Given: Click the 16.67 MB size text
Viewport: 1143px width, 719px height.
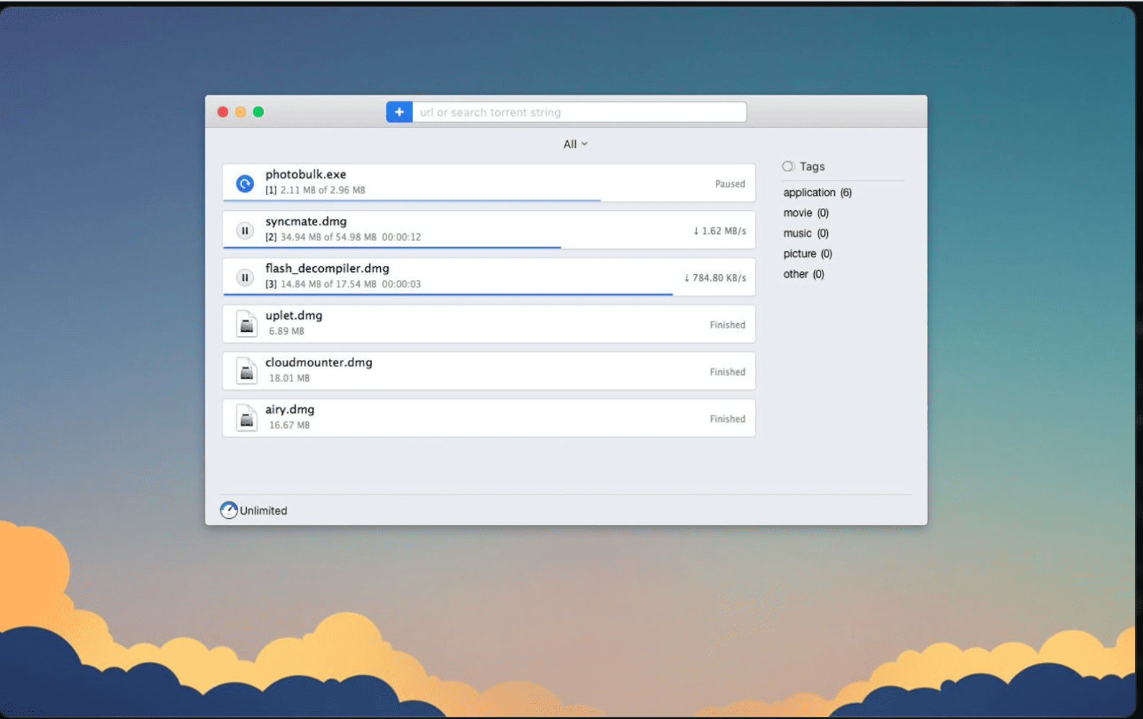Looking at the screenshot, I should point(289,425).
